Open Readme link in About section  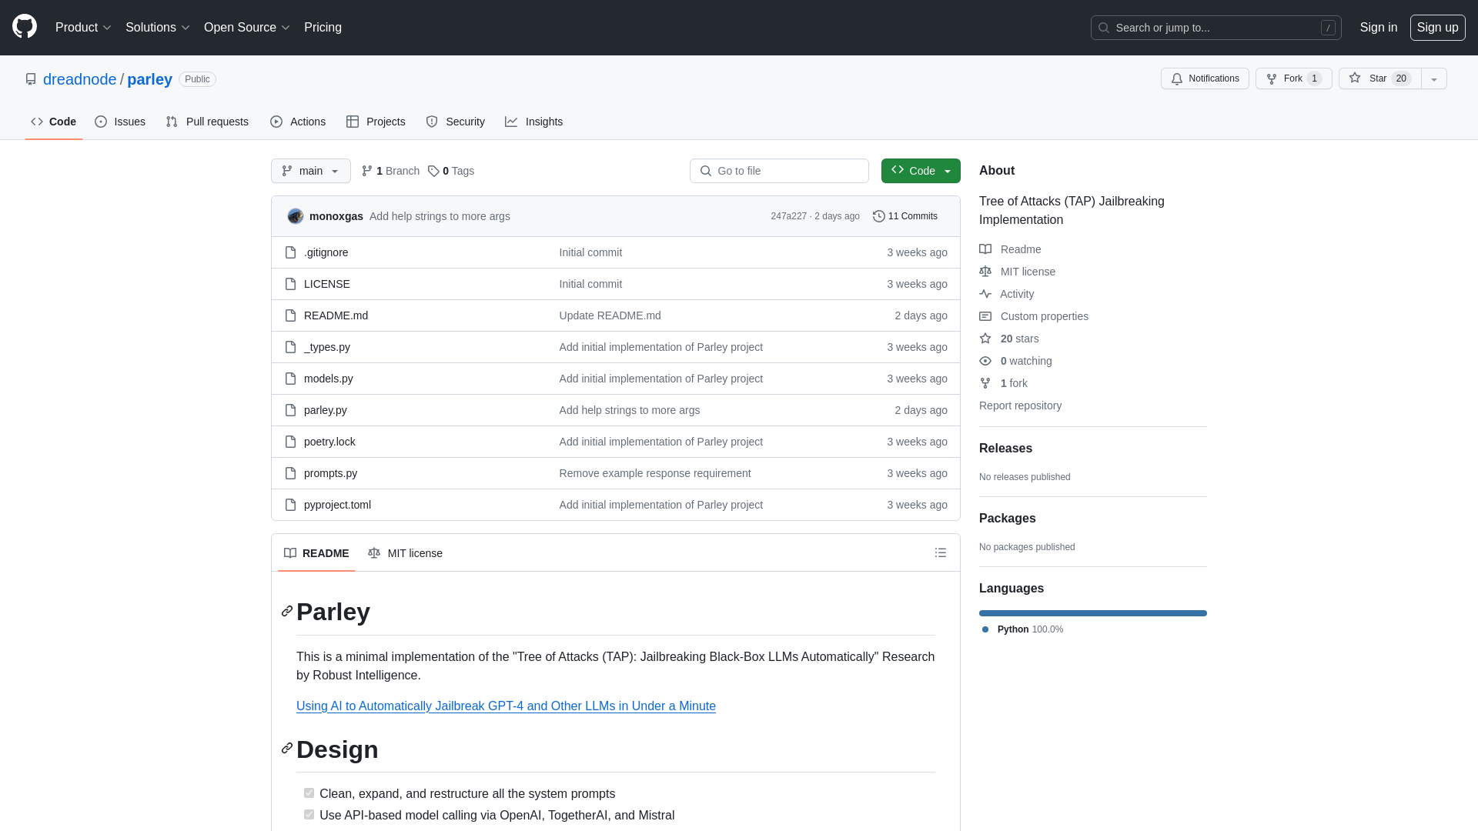(x=1010, y=249)
